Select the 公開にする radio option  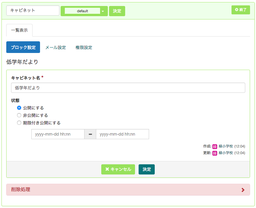click(x=19, y=108)
